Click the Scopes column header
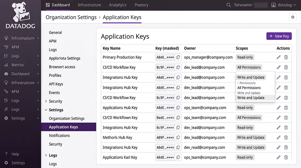 click(x=242, y=48)
